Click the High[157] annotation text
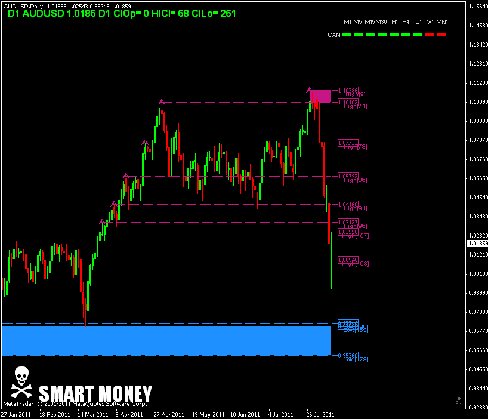This screenshot has width=488, height=419. 356,236
